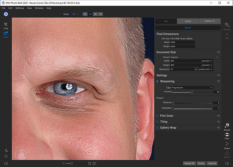
Task: Set zoom with the 25 button
Action: point(100,14)
